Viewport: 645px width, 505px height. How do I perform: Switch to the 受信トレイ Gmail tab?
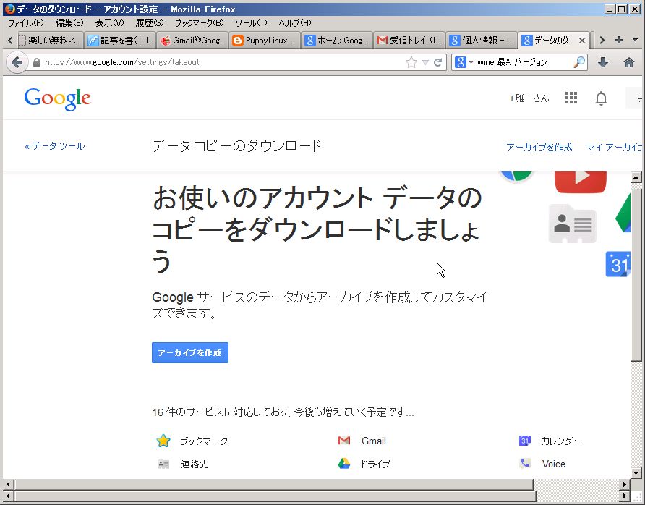coord(410,41)
